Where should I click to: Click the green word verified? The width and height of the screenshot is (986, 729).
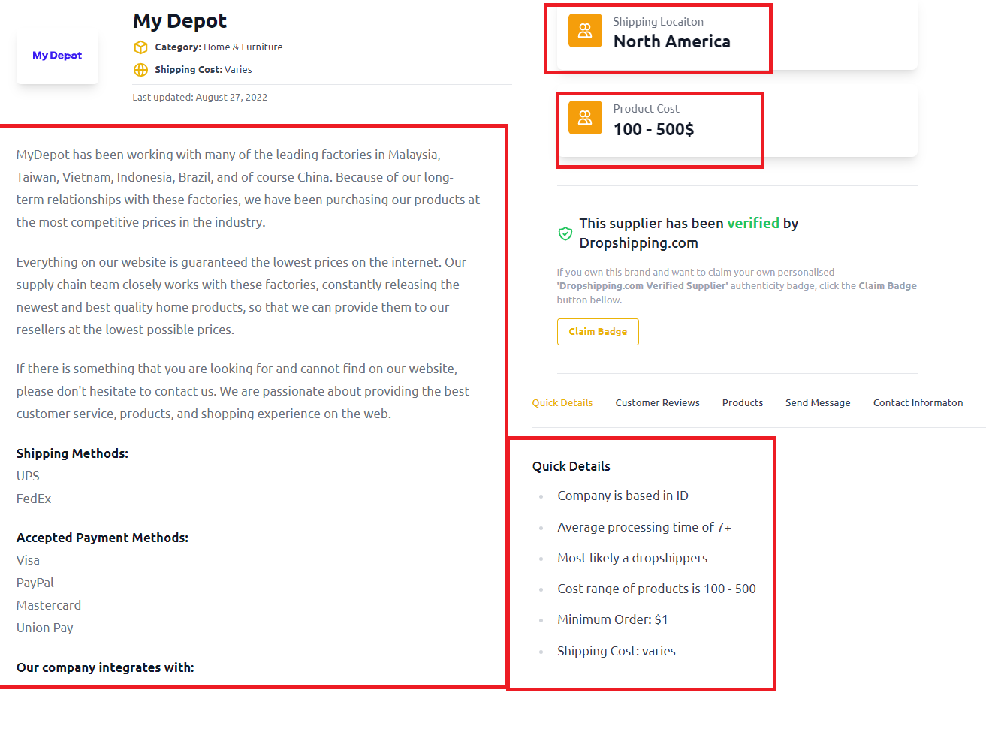(753, 224)
